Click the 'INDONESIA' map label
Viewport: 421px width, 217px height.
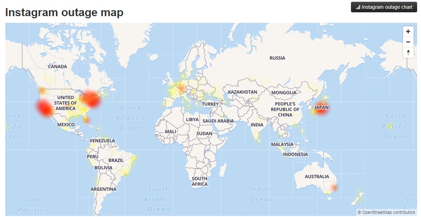click(295, 154)
